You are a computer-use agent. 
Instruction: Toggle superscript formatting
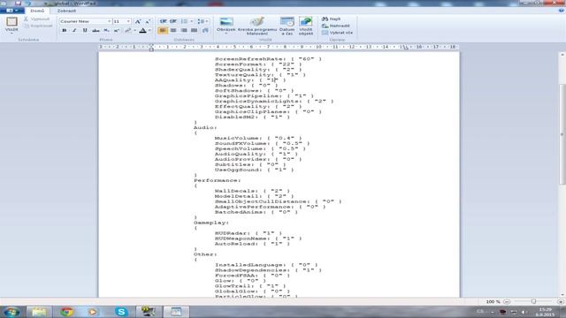117,31
